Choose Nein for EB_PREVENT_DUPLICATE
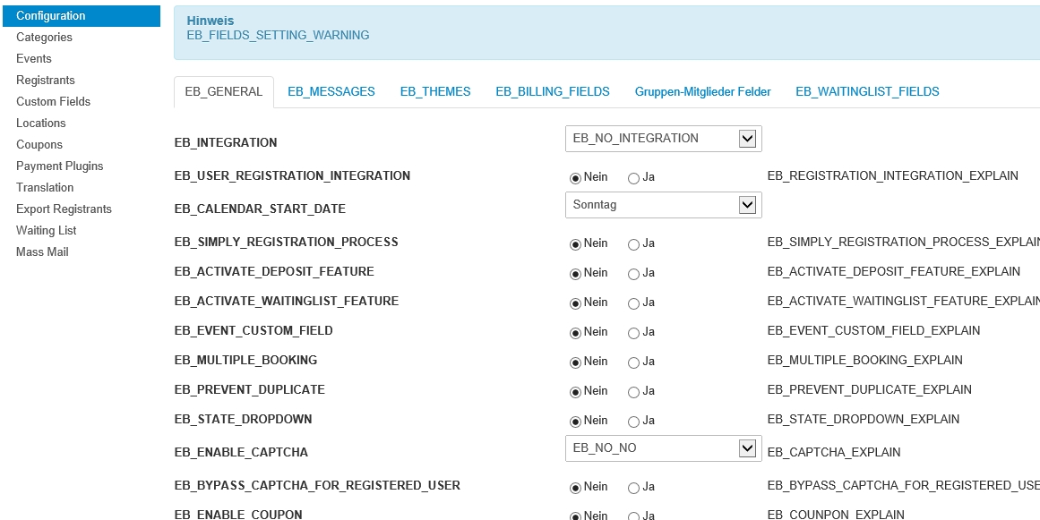 click(575, 392)
